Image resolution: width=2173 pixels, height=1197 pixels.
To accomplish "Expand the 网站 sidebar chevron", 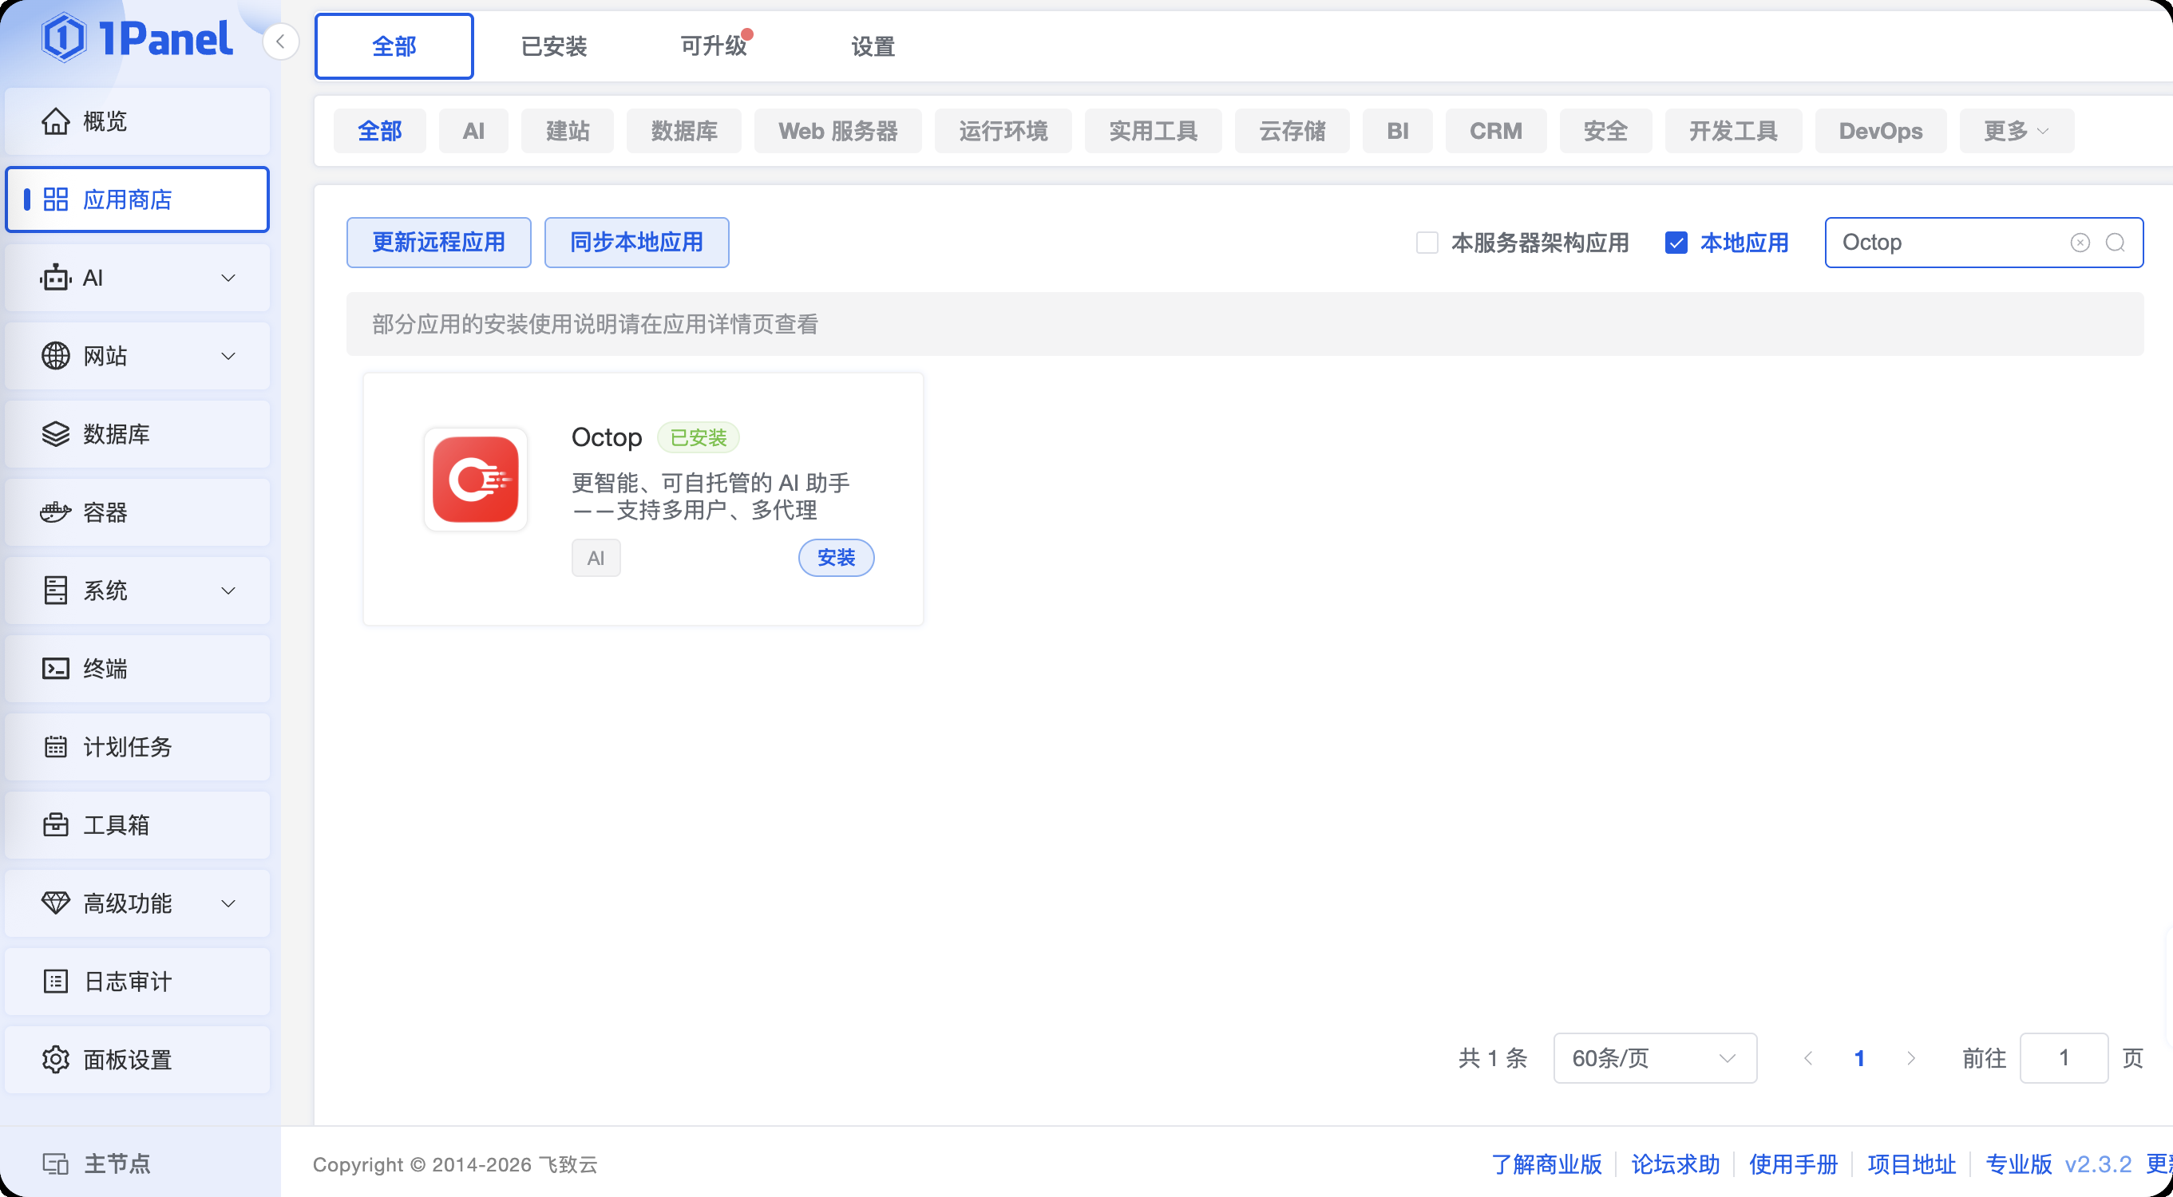I will [228, 356].
